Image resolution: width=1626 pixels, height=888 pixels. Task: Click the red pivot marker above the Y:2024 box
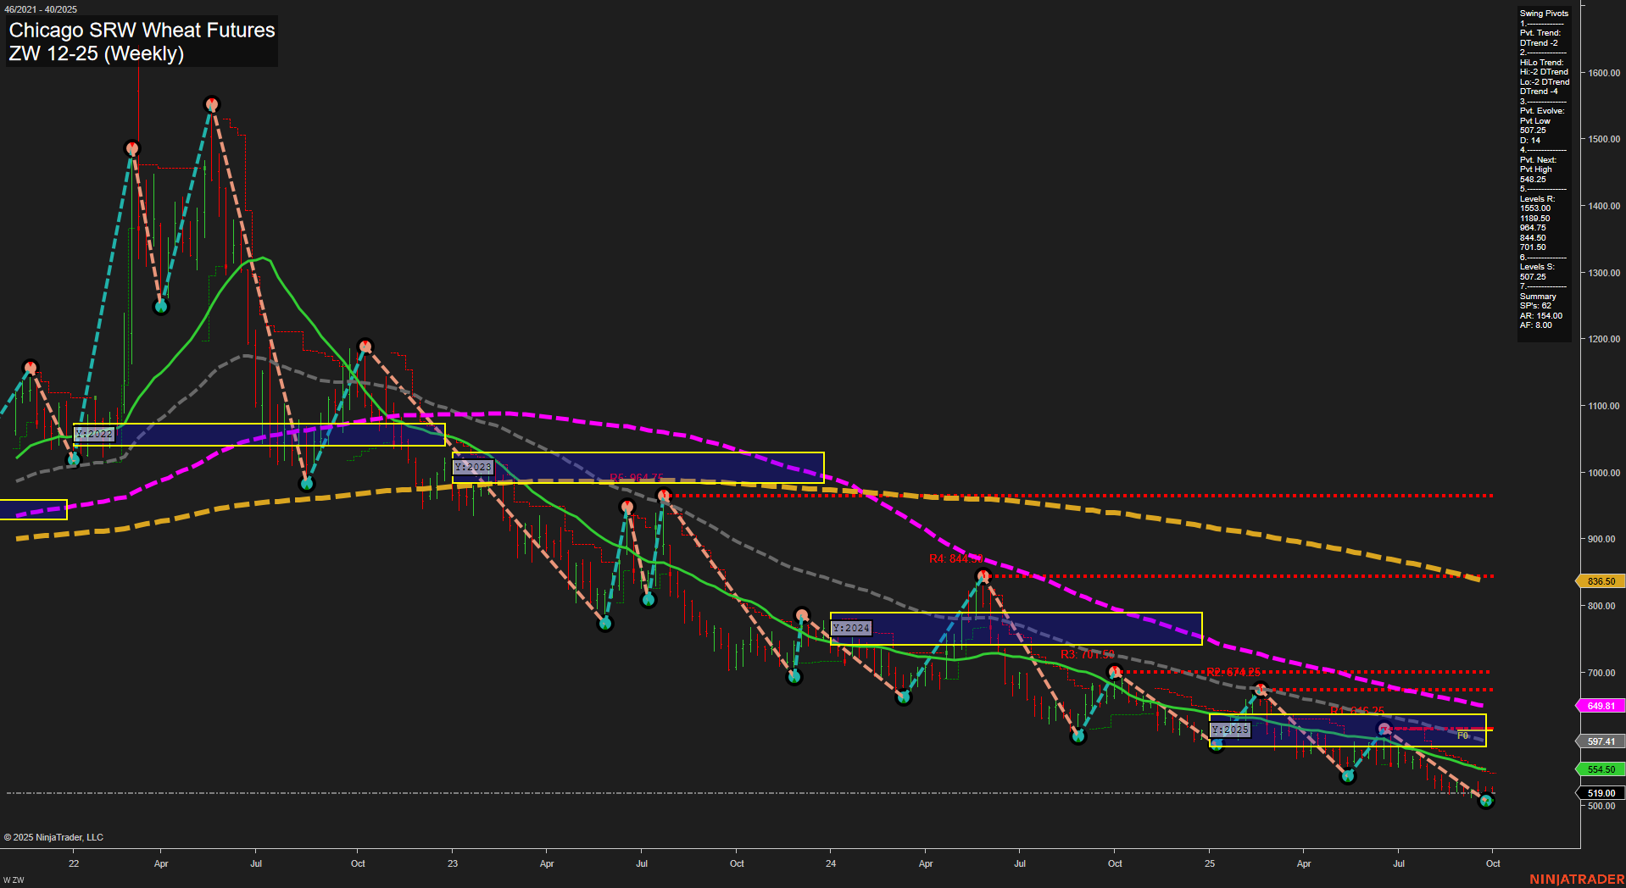[x=802, y=614]
